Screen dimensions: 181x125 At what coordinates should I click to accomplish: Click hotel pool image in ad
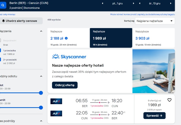point(154,71)
